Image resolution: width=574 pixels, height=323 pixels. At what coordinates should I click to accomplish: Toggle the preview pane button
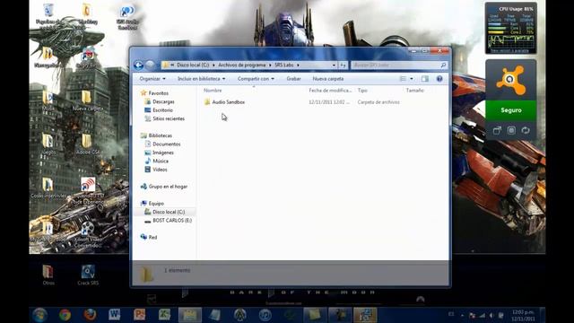click(424, 79)
